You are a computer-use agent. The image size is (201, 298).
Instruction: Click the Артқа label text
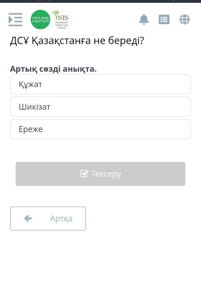coord(61,218)
